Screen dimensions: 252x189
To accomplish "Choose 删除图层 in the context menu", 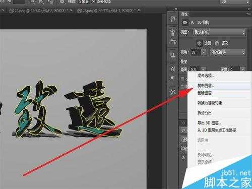I will tap(204, 93).
